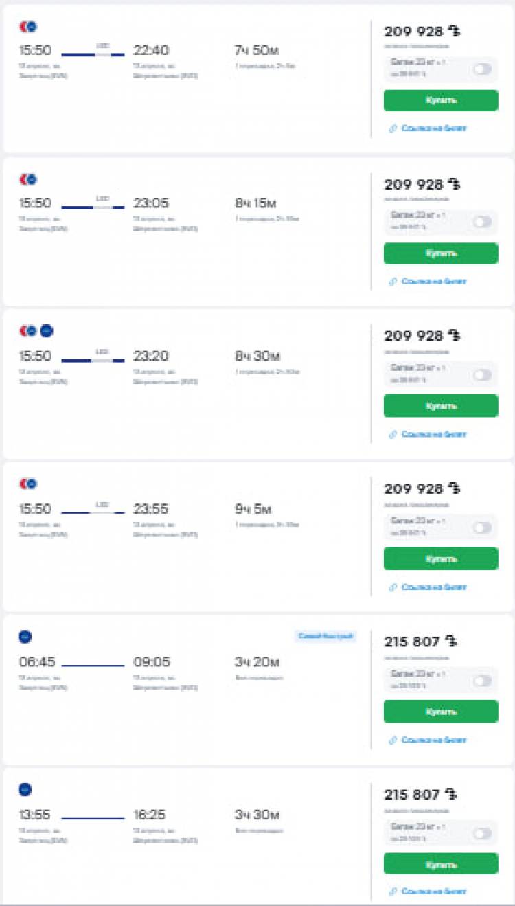The image size is (515, 906).
Task: Buy the 8ч 15м flight
Action: [441, 253]
